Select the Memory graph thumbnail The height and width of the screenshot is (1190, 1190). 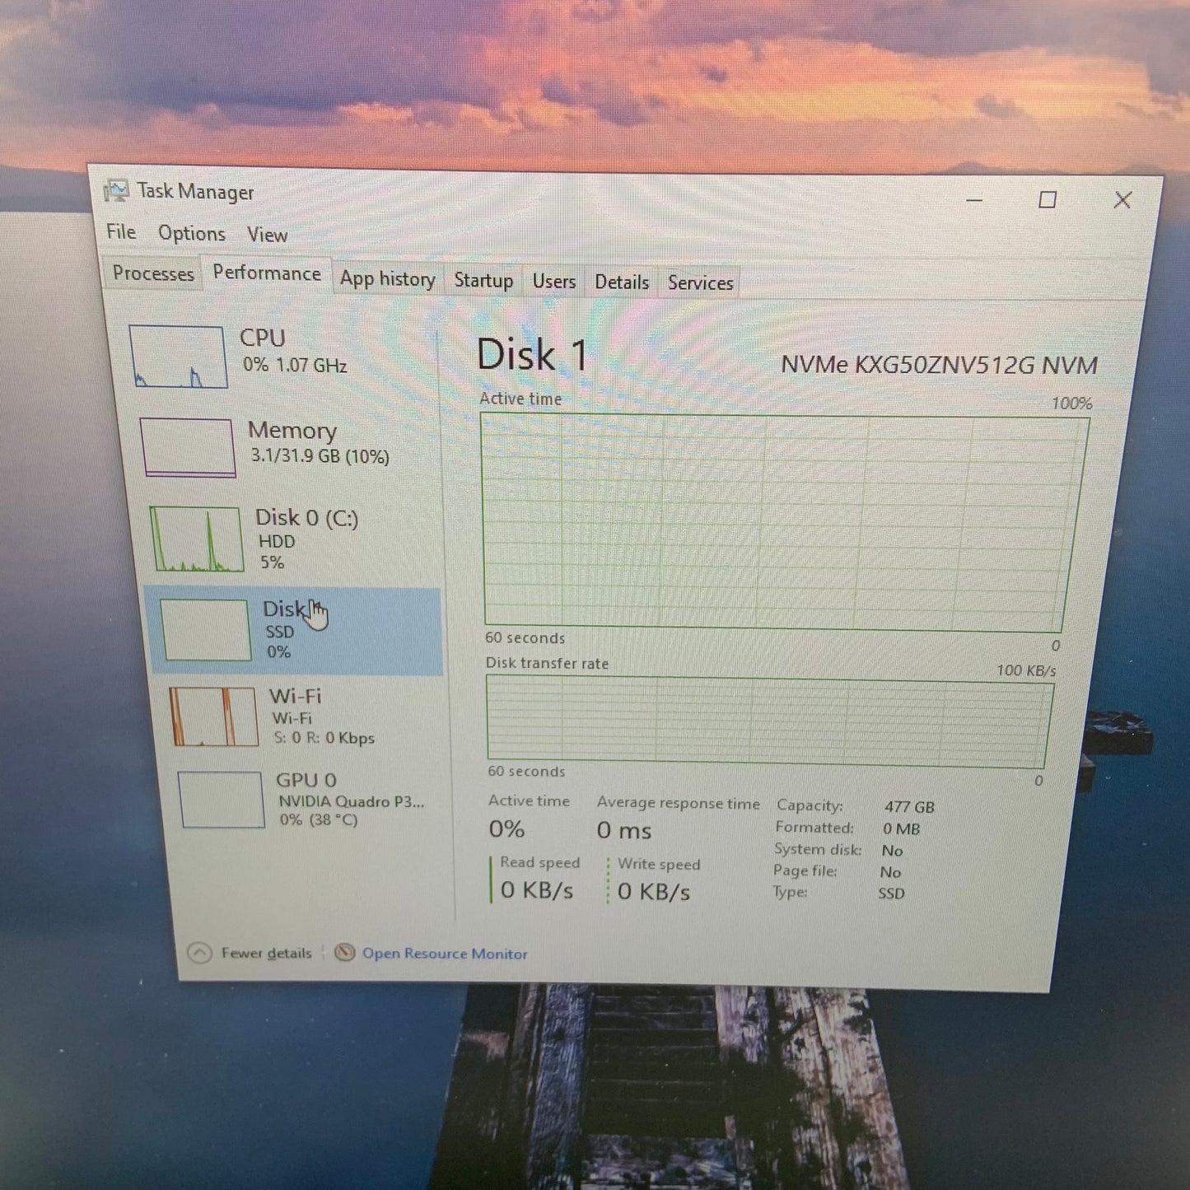pyautogui.click(x=189, y=447)
